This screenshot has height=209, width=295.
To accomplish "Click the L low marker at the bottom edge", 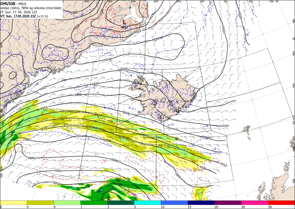I will pos(109,198).
